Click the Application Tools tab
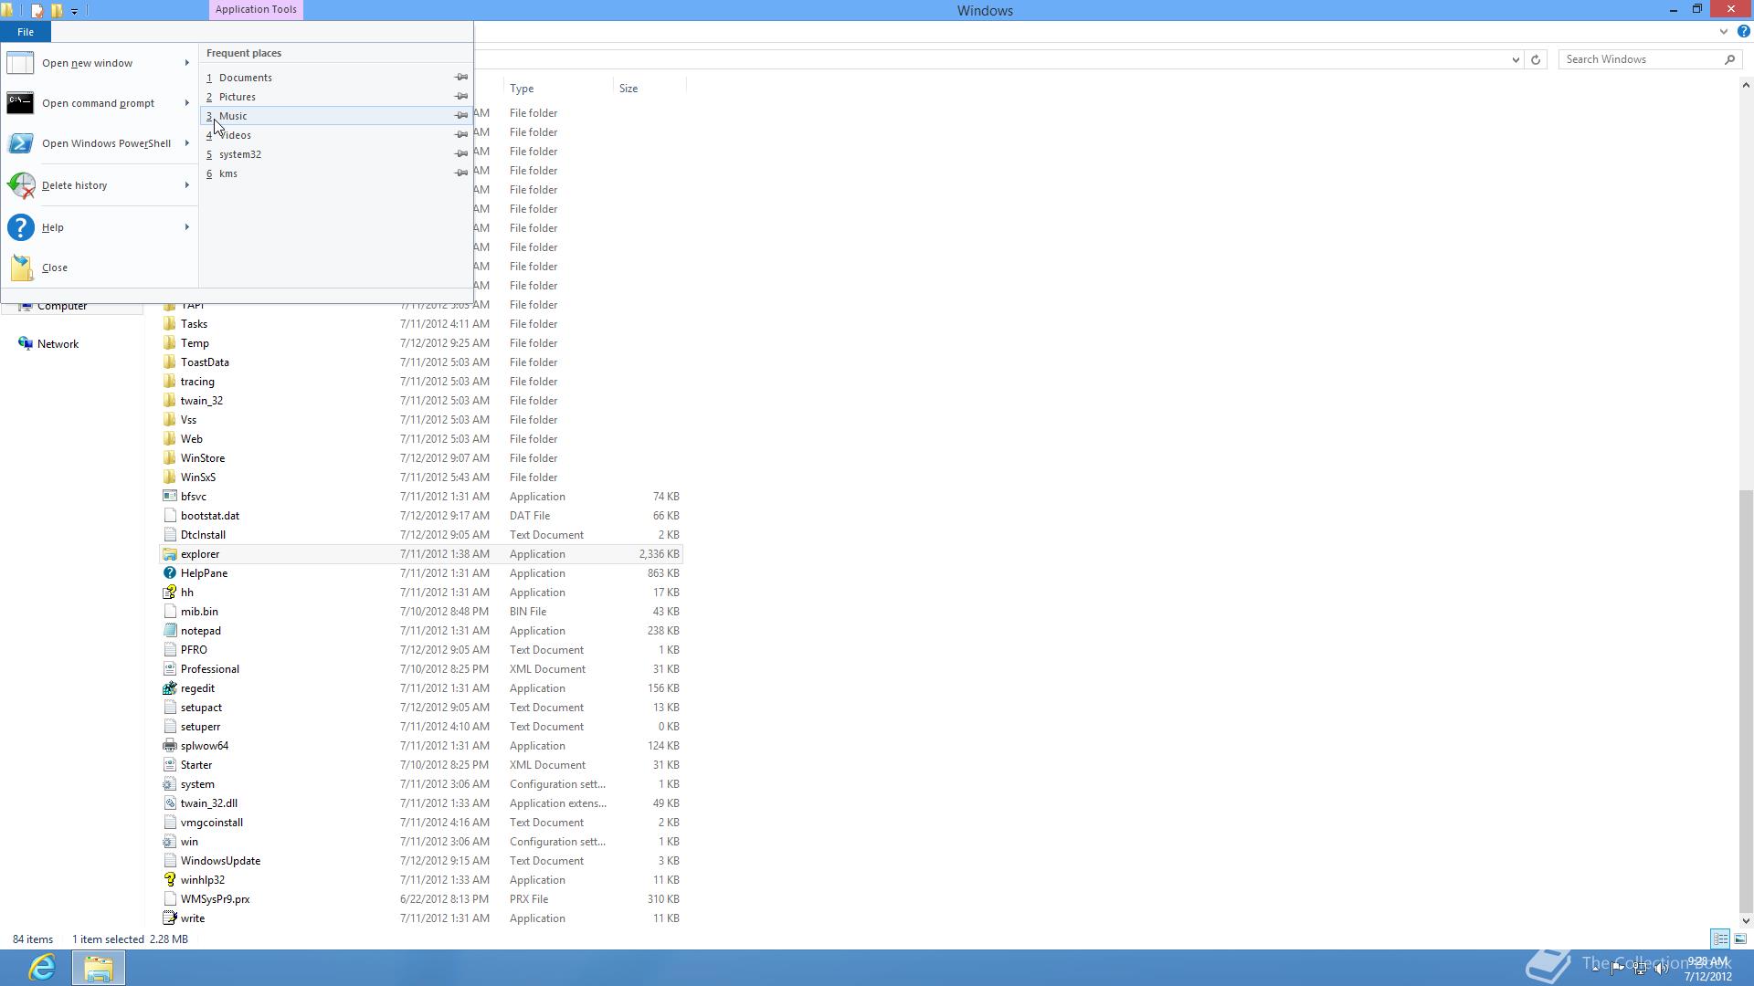 click(256, 9)
